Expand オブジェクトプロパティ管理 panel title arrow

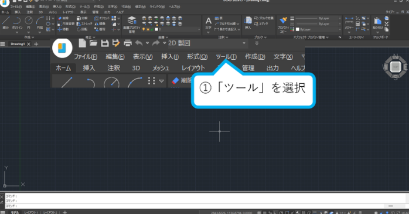(x=328, y=38)
